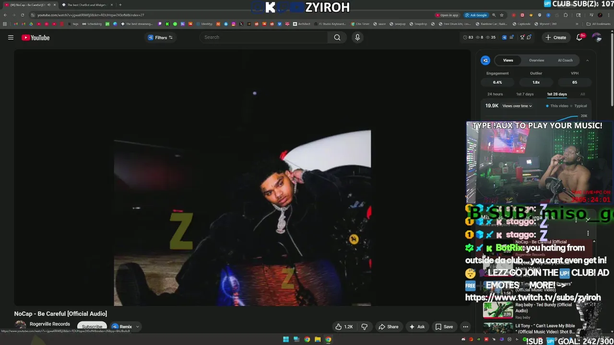
Task: Collapse the vidIQ panel with chevron
Action: (x=587, y=60)
